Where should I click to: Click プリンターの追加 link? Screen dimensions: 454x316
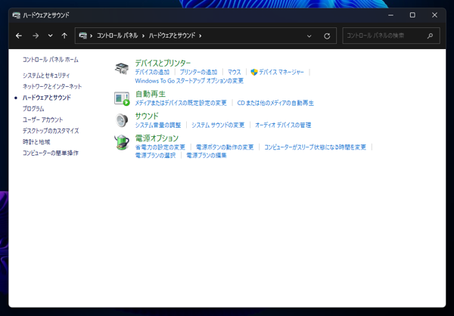(198, 72)
